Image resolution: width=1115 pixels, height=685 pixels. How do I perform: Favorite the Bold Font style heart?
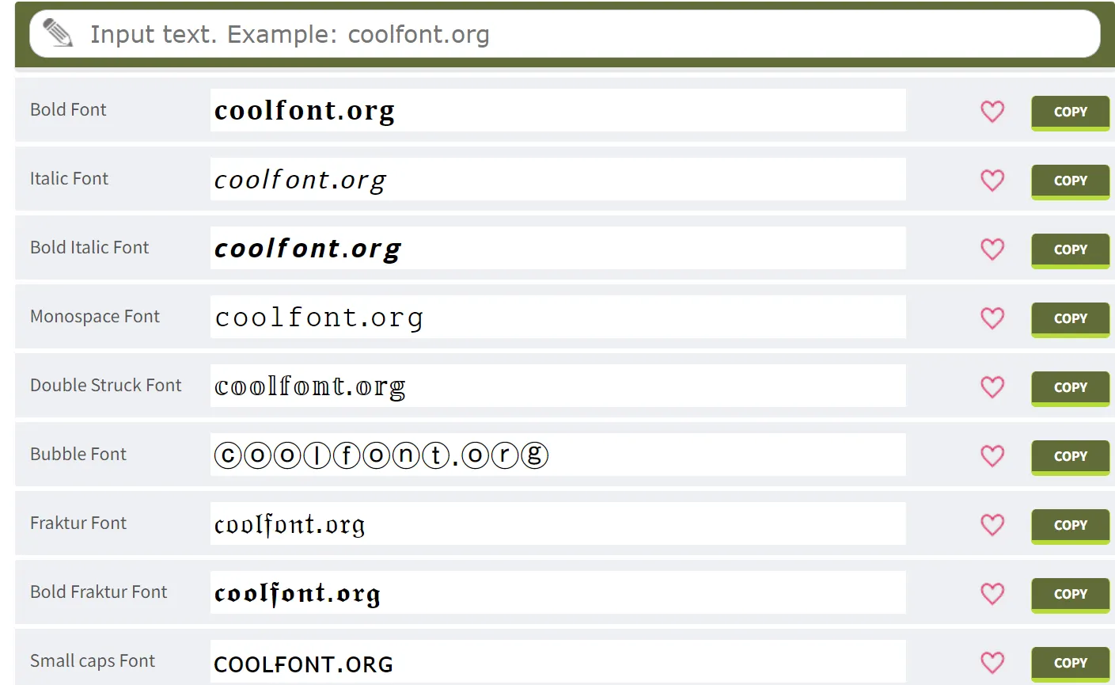[x=992, y=111]
